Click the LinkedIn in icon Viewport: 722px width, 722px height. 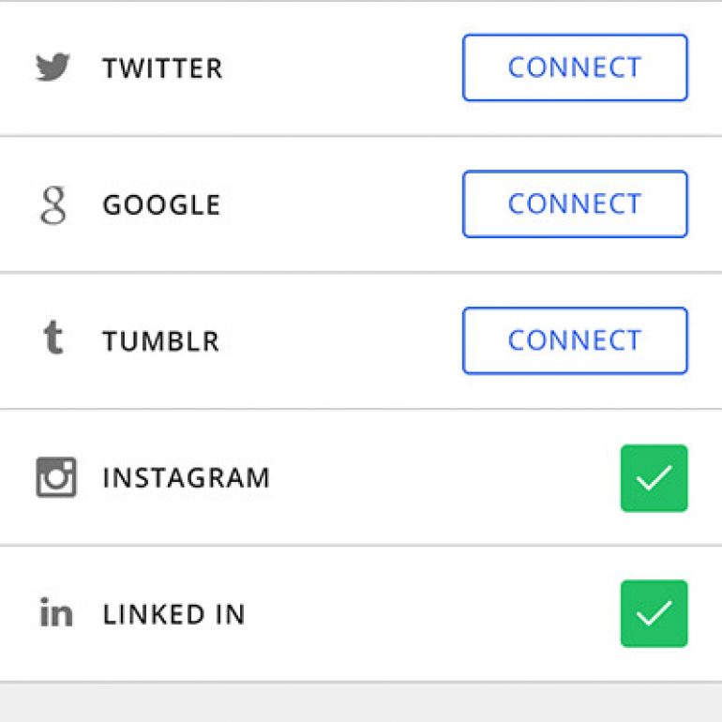(56, 612)
